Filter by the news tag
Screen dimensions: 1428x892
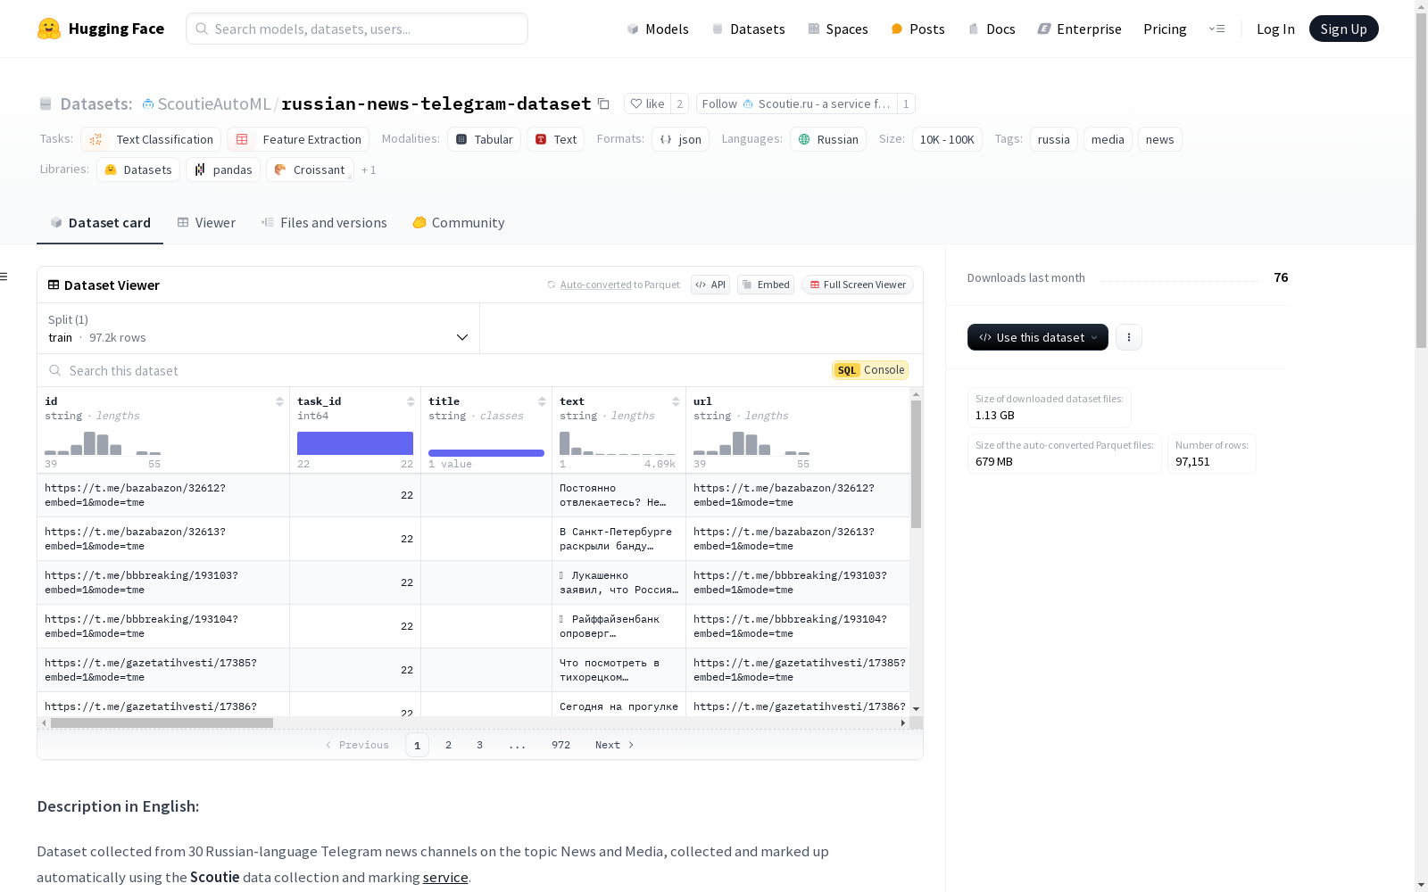point(1159,139)
